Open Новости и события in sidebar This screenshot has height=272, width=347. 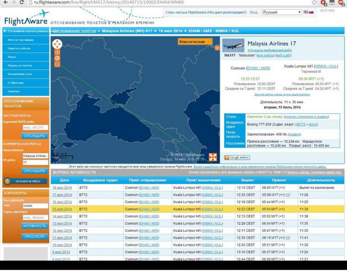tap(19, 49)
